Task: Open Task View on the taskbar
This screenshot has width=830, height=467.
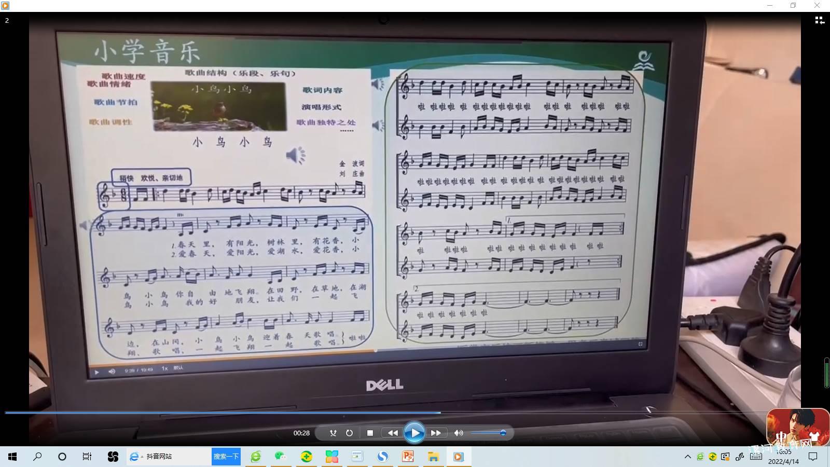Action: click(87, 457)
